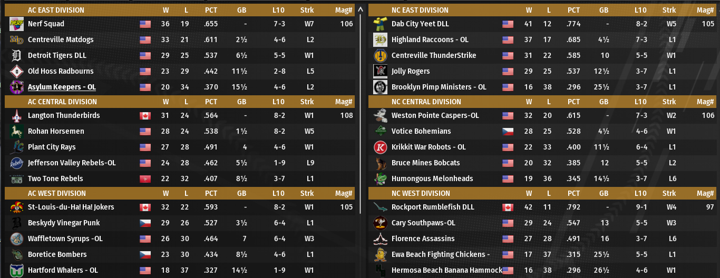
Task: Select the St-Louis-du-Ha! Ha! Jokers team name
Action: point(71,207)
